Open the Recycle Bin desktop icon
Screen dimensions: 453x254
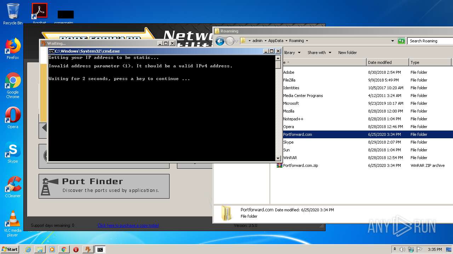13,14
